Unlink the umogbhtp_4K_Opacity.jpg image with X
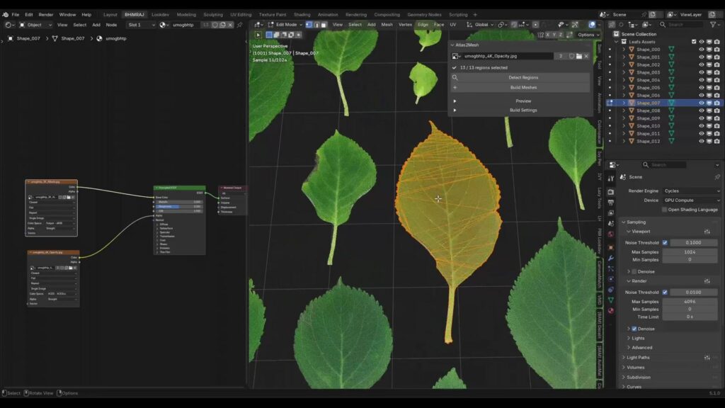The height and width of the screenshot is (408, 725). pos(586,56)
